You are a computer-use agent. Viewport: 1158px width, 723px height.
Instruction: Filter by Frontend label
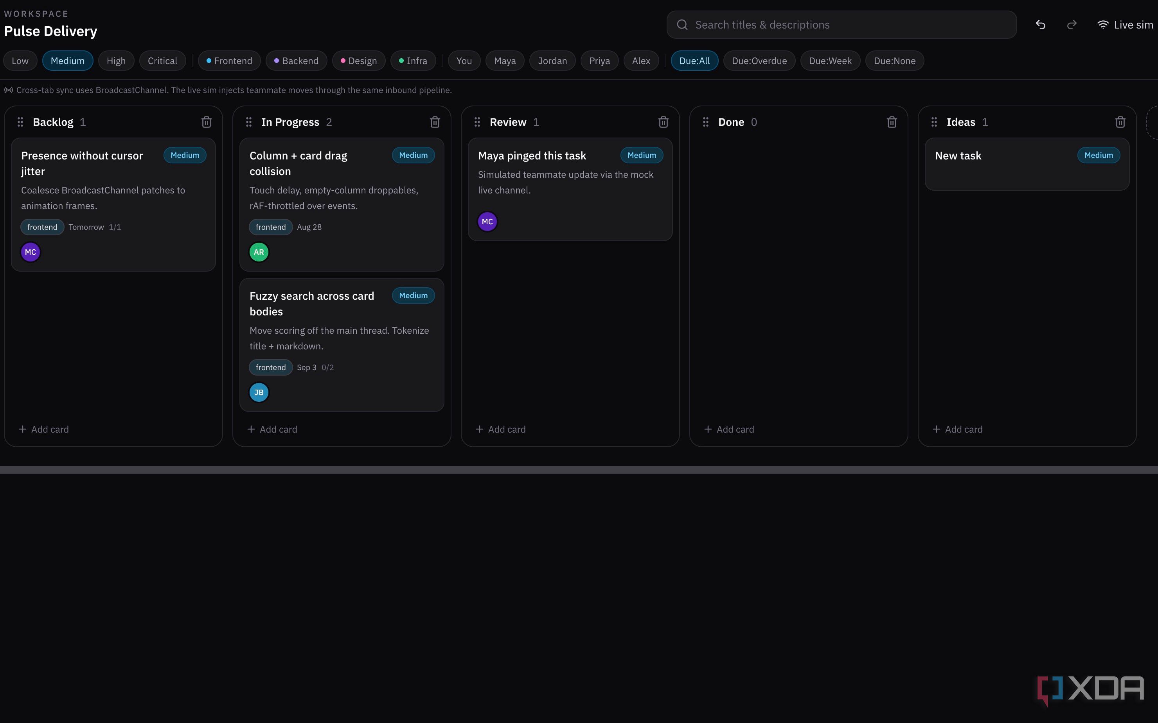229,61
